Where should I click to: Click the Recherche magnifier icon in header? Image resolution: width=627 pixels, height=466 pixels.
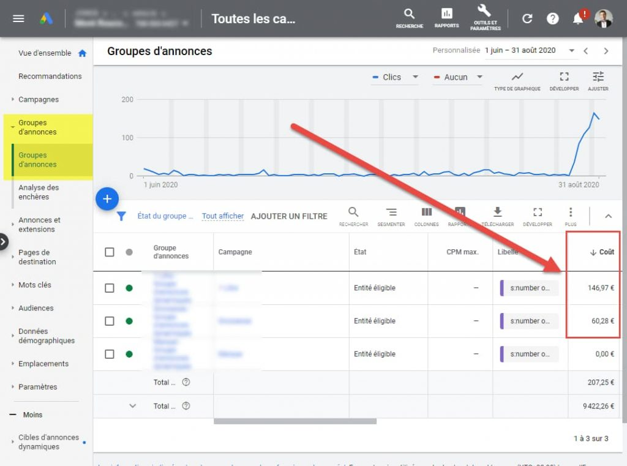[409, 15]
